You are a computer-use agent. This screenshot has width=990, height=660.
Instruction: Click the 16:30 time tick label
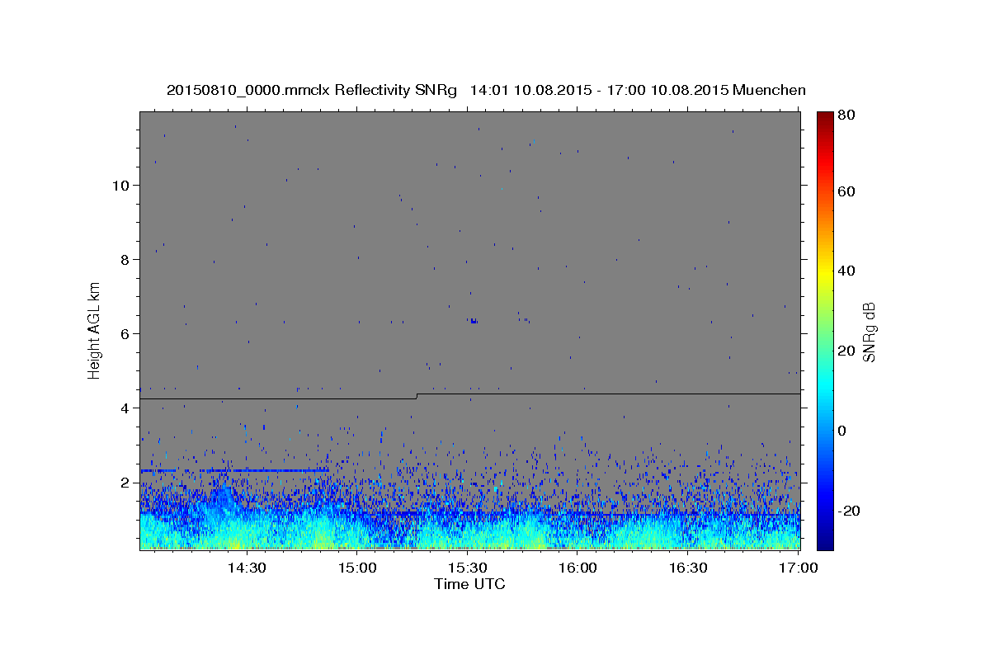688,568
